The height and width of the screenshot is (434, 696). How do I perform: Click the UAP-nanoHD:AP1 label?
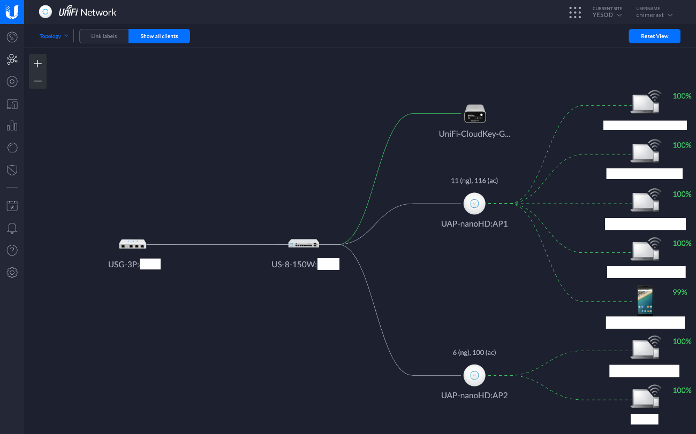(474, 224)
